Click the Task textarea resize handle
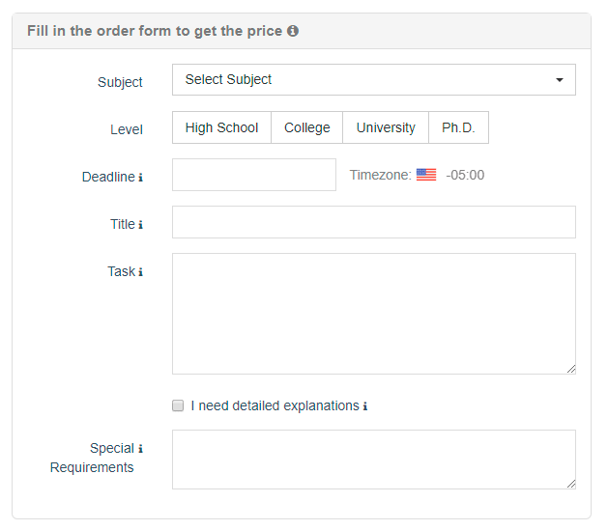608x530 pixels. tap(570, 369)
